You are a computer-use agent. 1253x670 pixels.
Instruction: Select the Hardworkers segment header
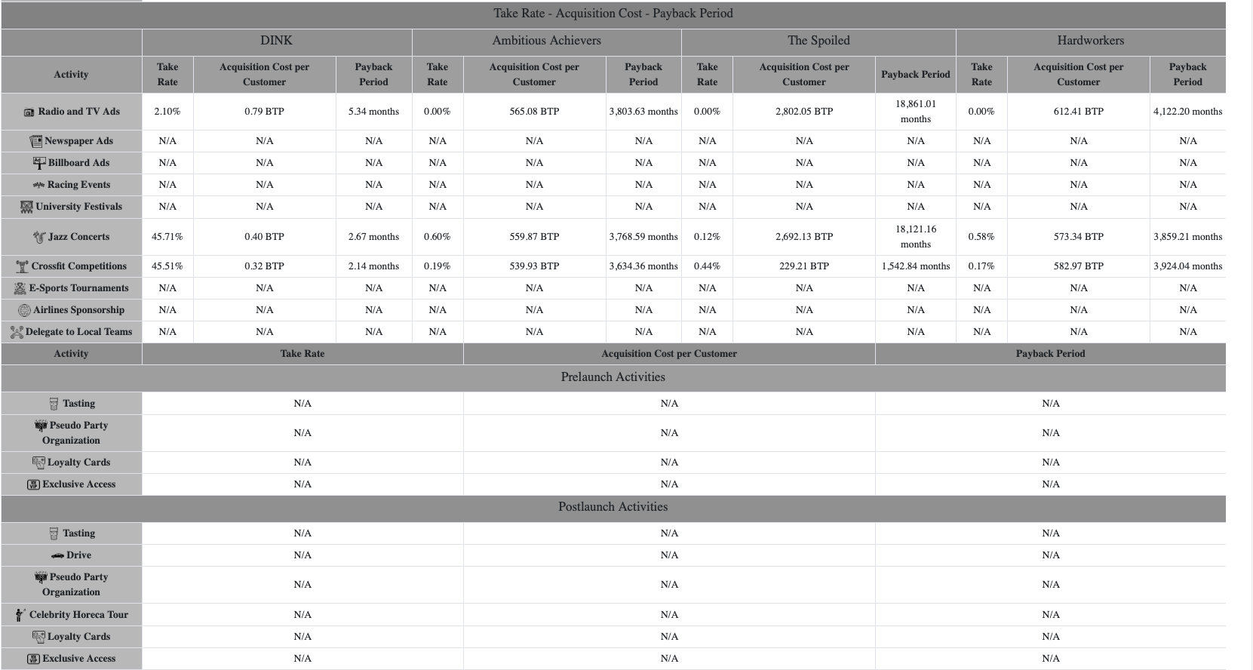[1091, 41]
